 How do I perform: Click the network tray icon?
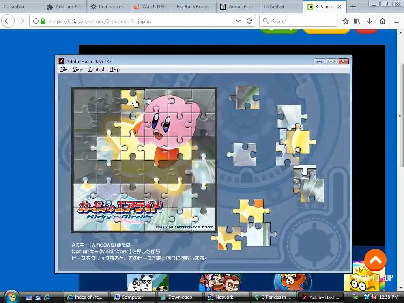[x=366, y=297]
